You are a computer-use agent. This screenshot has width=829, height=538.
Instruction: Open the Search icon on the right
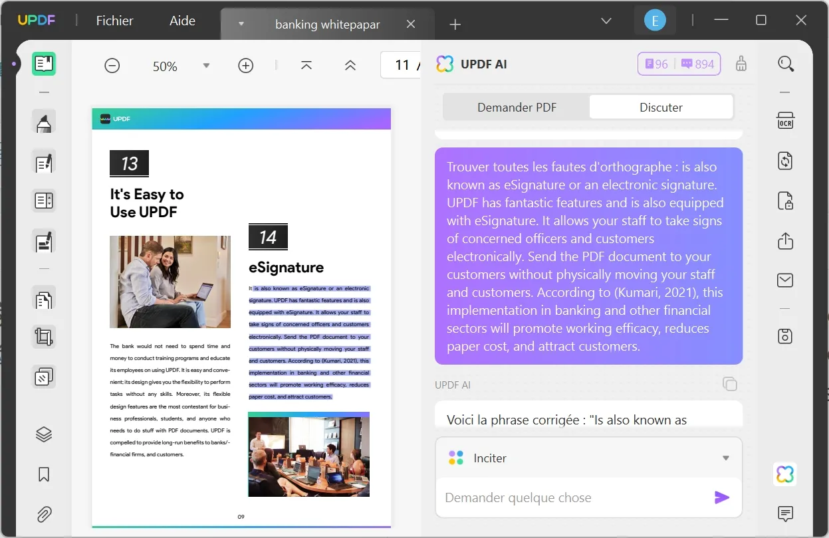point(785,64)
